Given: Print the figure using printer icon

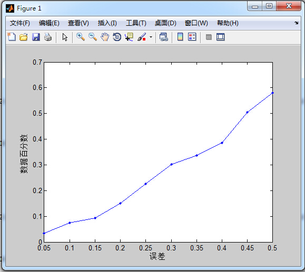Looking at the screenshot, I should click(48, 37).
